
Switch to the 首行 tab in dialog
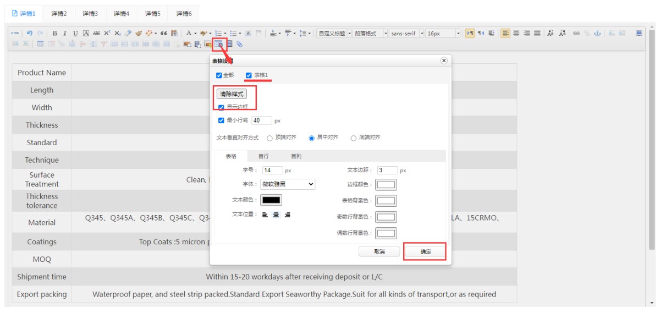point(264,156)
